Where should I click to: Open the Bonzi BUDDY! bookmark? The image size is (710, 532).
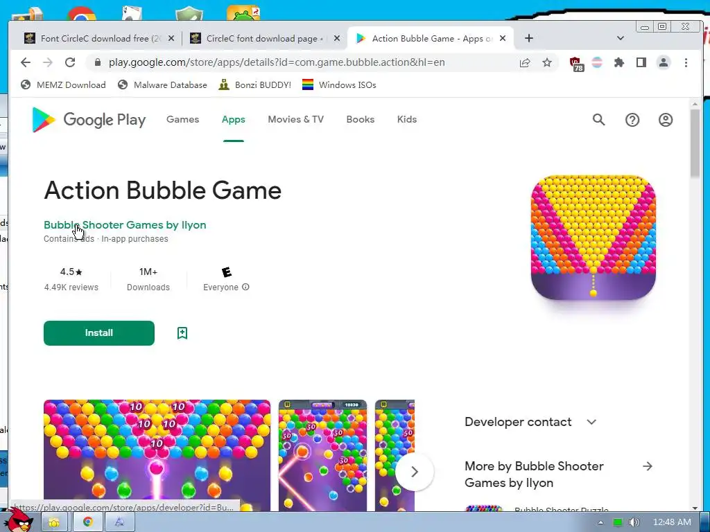[x=255, y=85]
